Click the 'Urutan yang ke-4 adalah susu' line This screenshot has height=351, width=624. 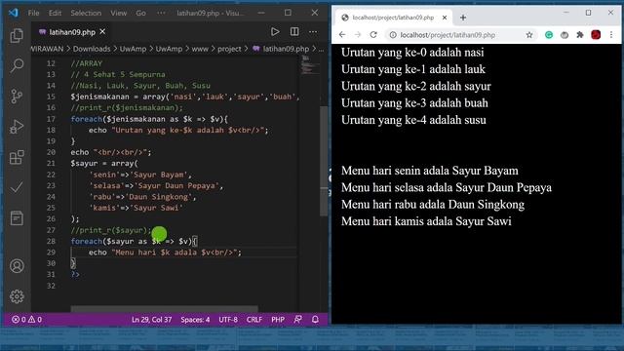413,120
